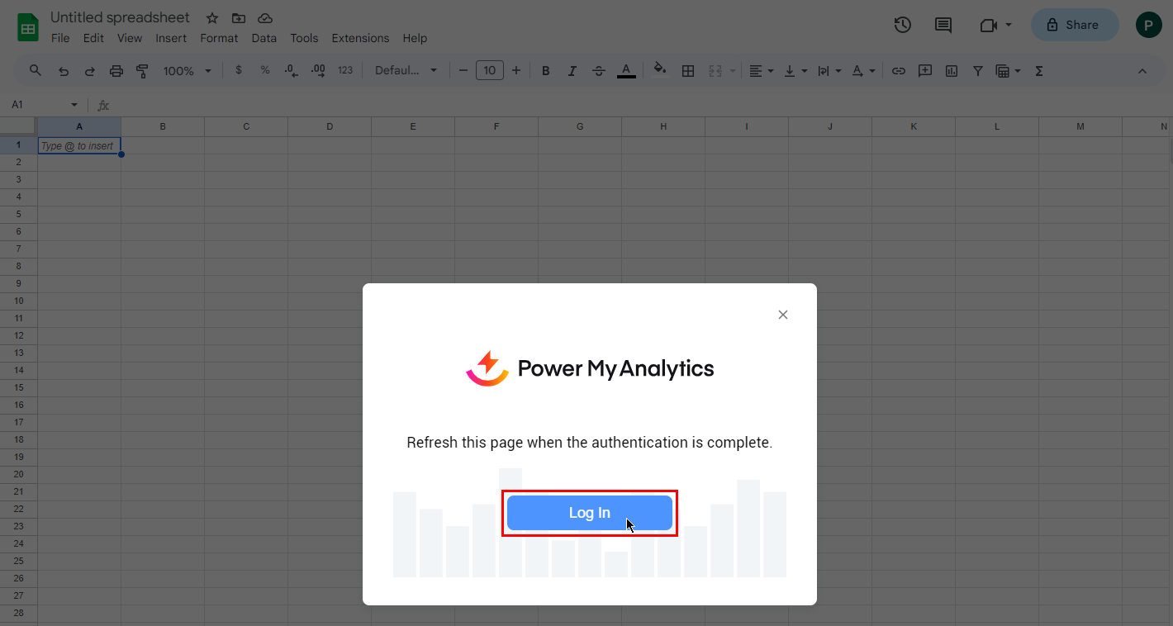The image size is (1173, 626).
Task: Click the insert link icon
Action: pyautogui.click(x=899, y=71)
